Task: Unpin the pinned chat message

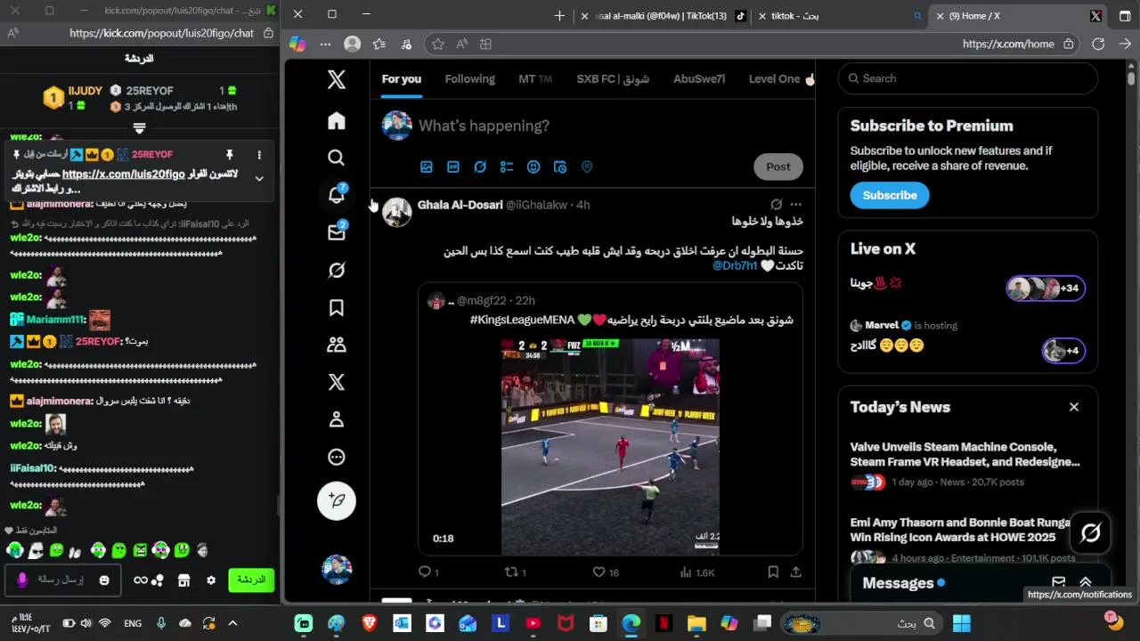Action: tap(229, 155)
